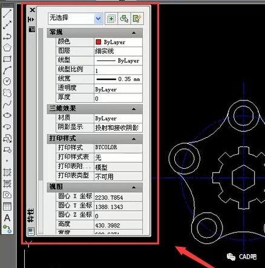Click the red 颜色 ByLayer swatch
Screen dimensions: 265x268
coord(99,42)
